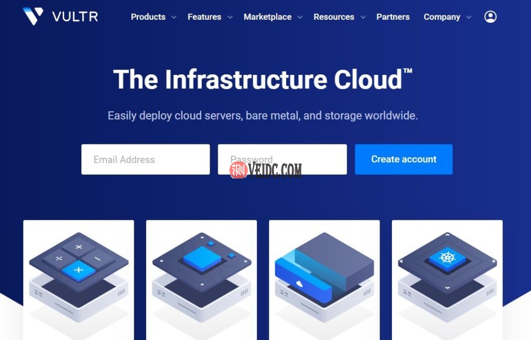Click the Create account button
The width and height of the screenshot is (531, 340).
coord(404,159)
